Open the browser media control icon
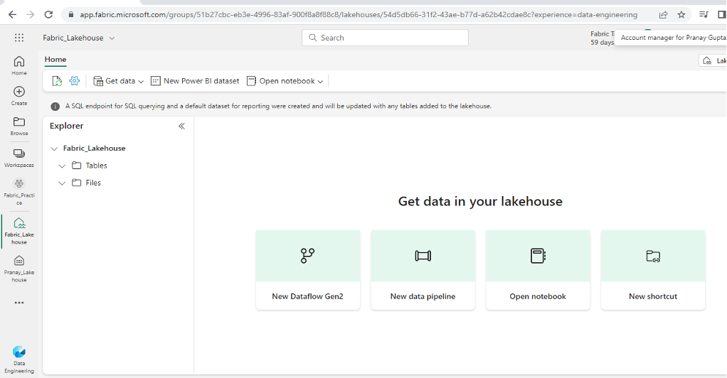This screenshot has width=727, height=378. [x=704, y=14]
